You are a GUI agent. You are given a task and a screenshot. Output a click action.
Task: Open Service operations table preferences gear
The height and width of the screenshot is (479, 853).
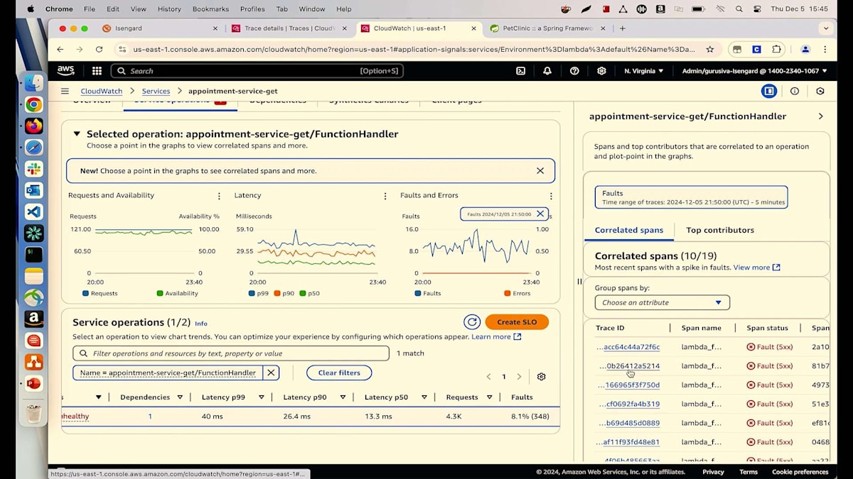pyautogui.click(x=541, y=377)
